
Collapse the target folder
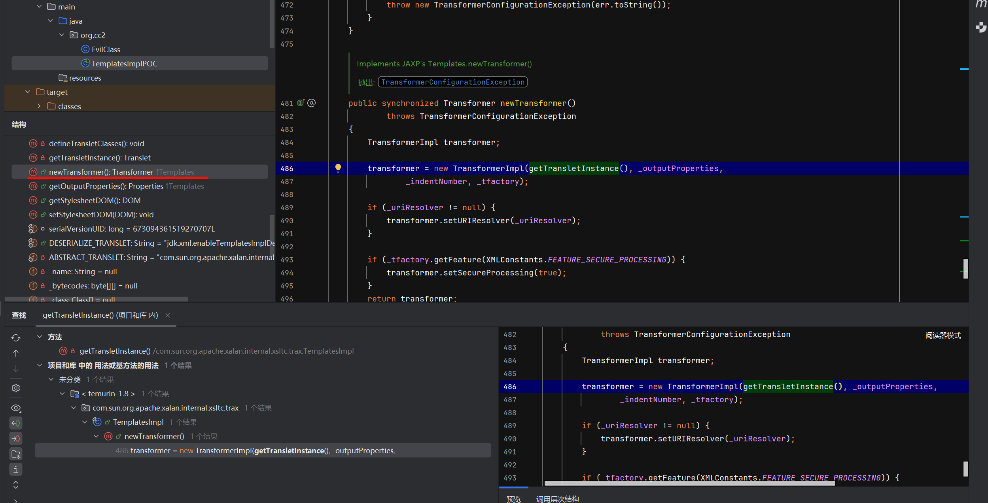pos(28,92)
